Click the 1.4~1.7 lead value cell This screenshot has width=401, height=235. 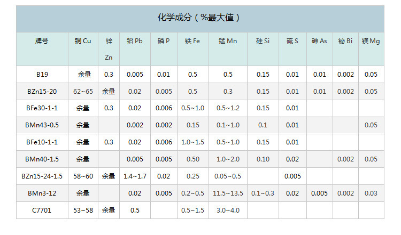135,176
